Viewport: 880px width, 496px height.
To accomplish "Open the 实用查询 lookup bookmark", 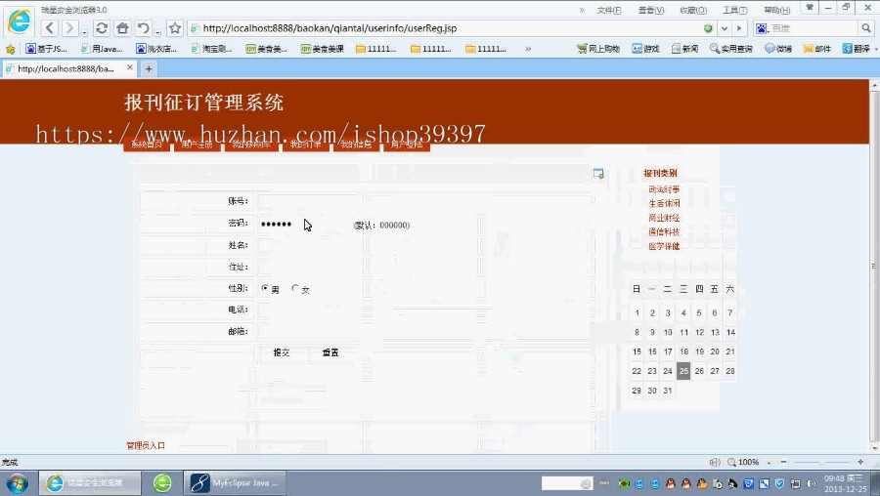I will tap(730, 49).
